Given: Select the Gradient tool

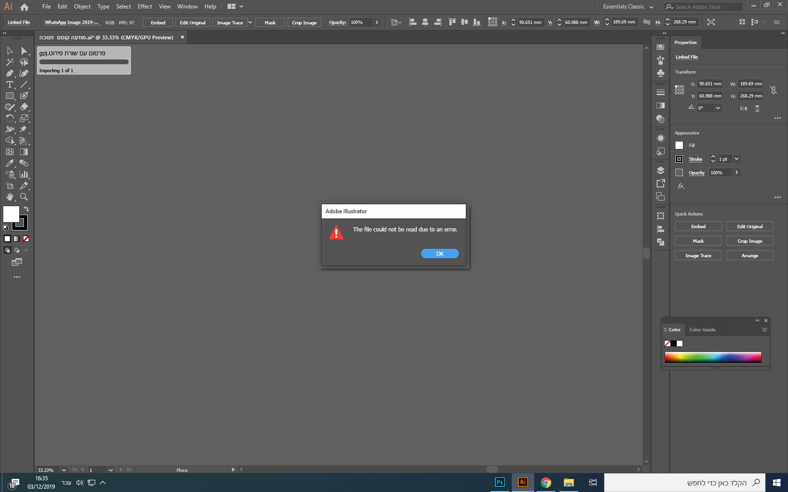Looking at the screenshot, I should (24, 152).
